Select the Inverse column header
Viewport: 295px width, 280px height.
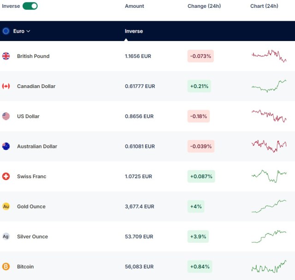click(x=134, y=31)
